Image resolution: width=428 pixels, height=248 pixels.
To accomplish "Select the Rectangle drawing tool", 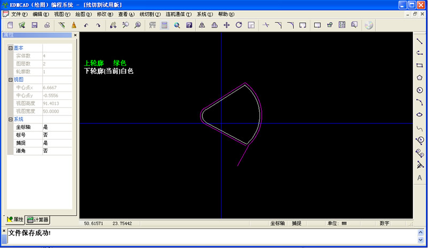I will point(419,65).
